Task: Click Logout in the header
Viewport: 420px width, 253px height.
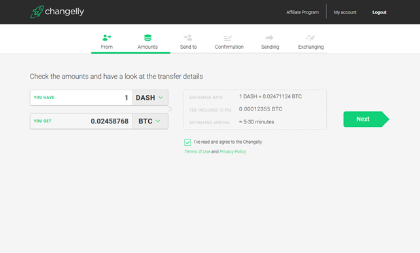Action: [379, 12]
